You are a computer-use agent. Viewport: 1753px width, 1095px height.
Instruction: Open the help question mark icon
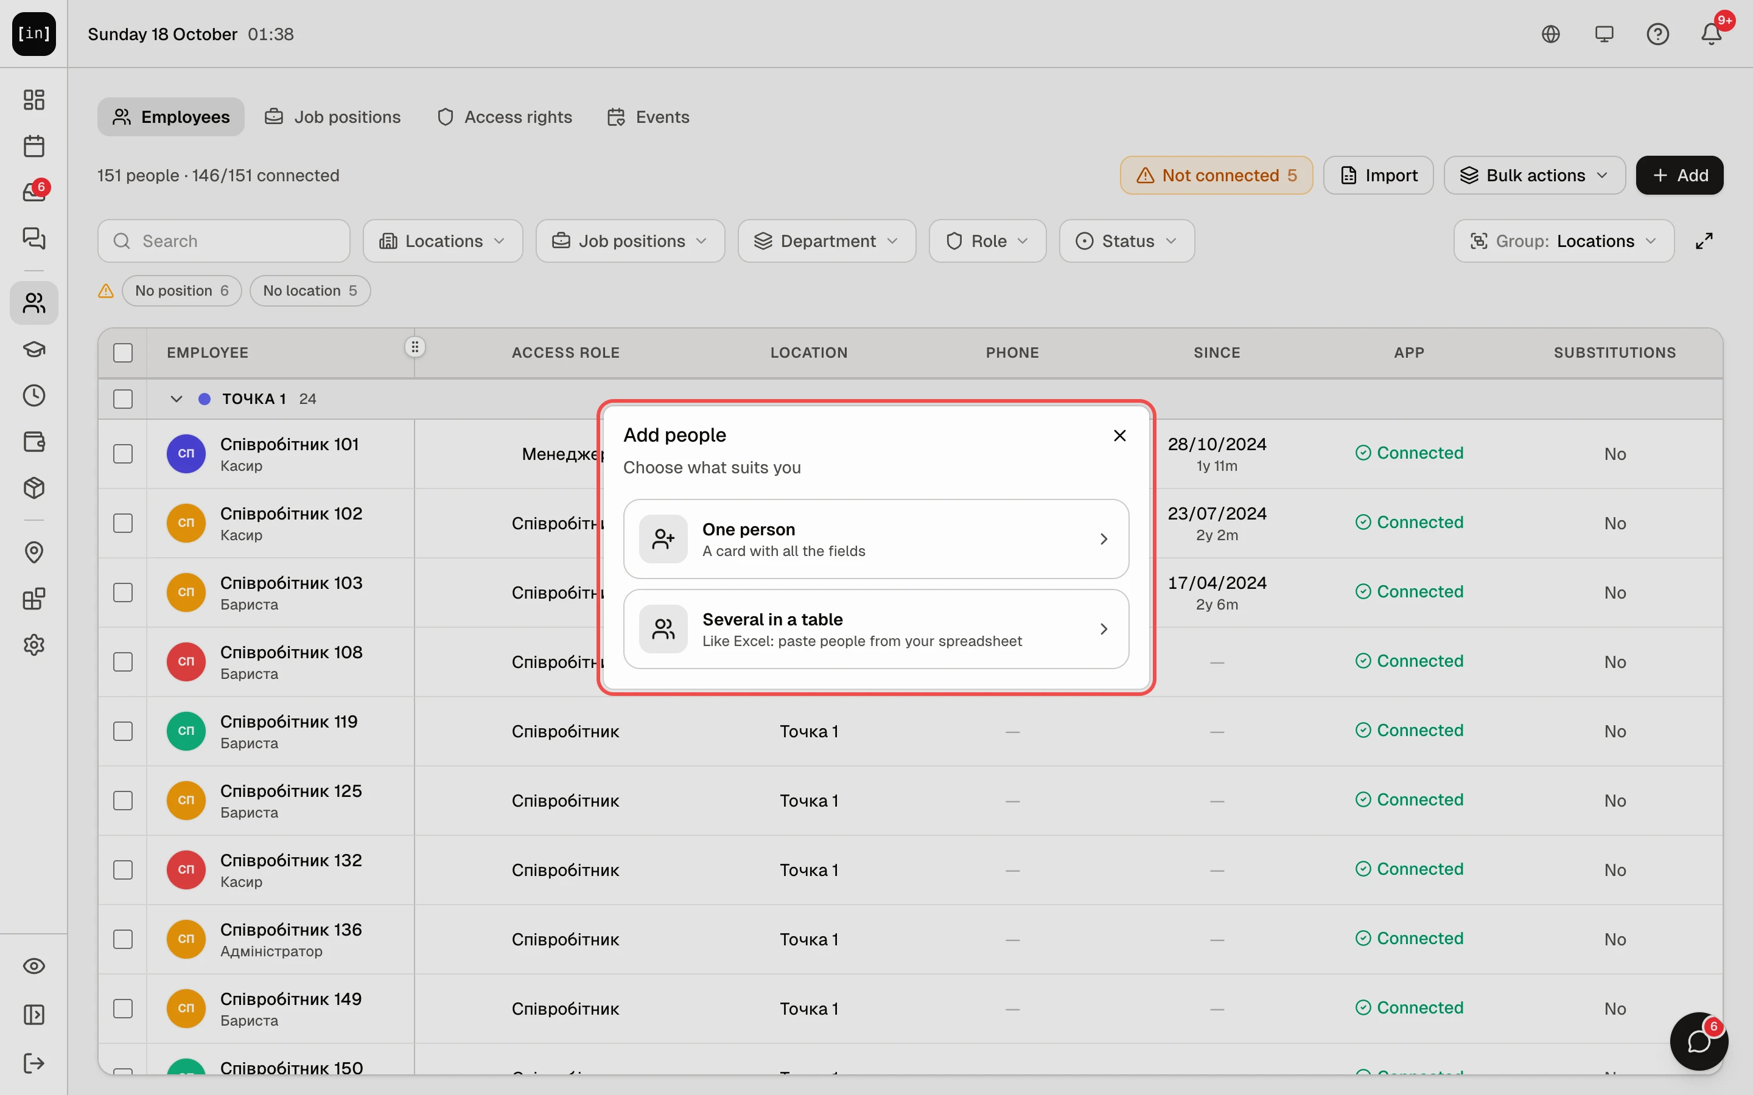[x=1657, y=34]
